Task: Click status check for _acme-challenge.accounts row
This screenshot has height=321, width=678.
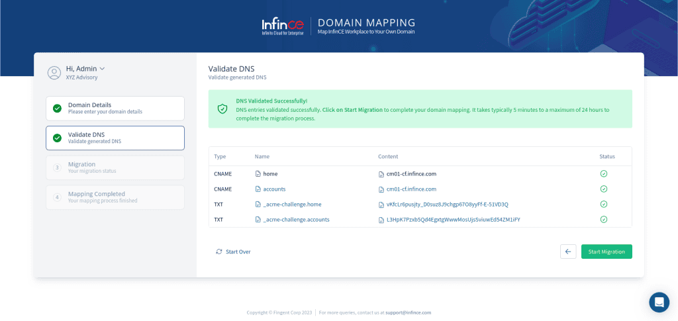Action: click(x=604, y=219)
